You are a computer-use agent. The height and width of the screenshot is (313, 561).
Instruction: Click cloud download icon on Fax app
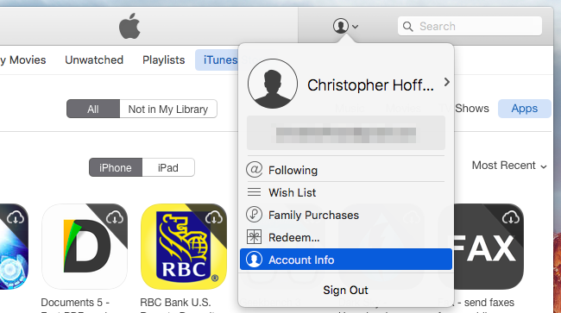click(x=511, y=217)
